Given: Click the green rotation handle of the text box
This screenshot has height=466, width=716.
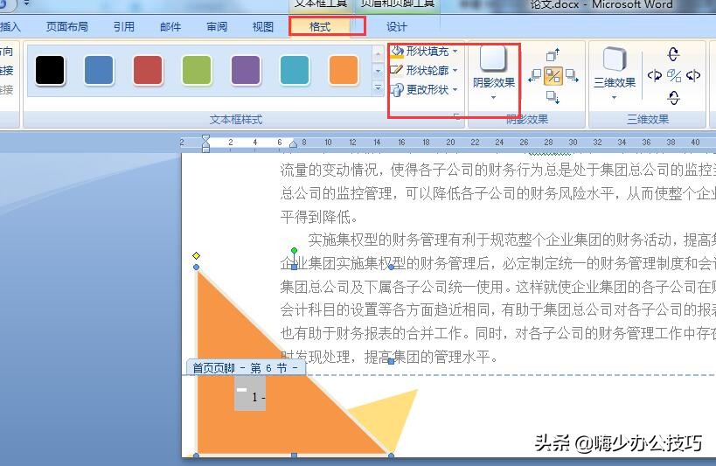Looking at the screenshot, I should [294, 250].
